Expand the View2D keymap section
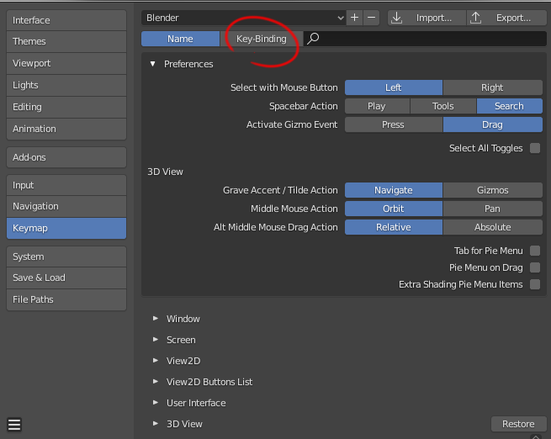Viewport: 551px width, 439px height. tap(156, 361)
